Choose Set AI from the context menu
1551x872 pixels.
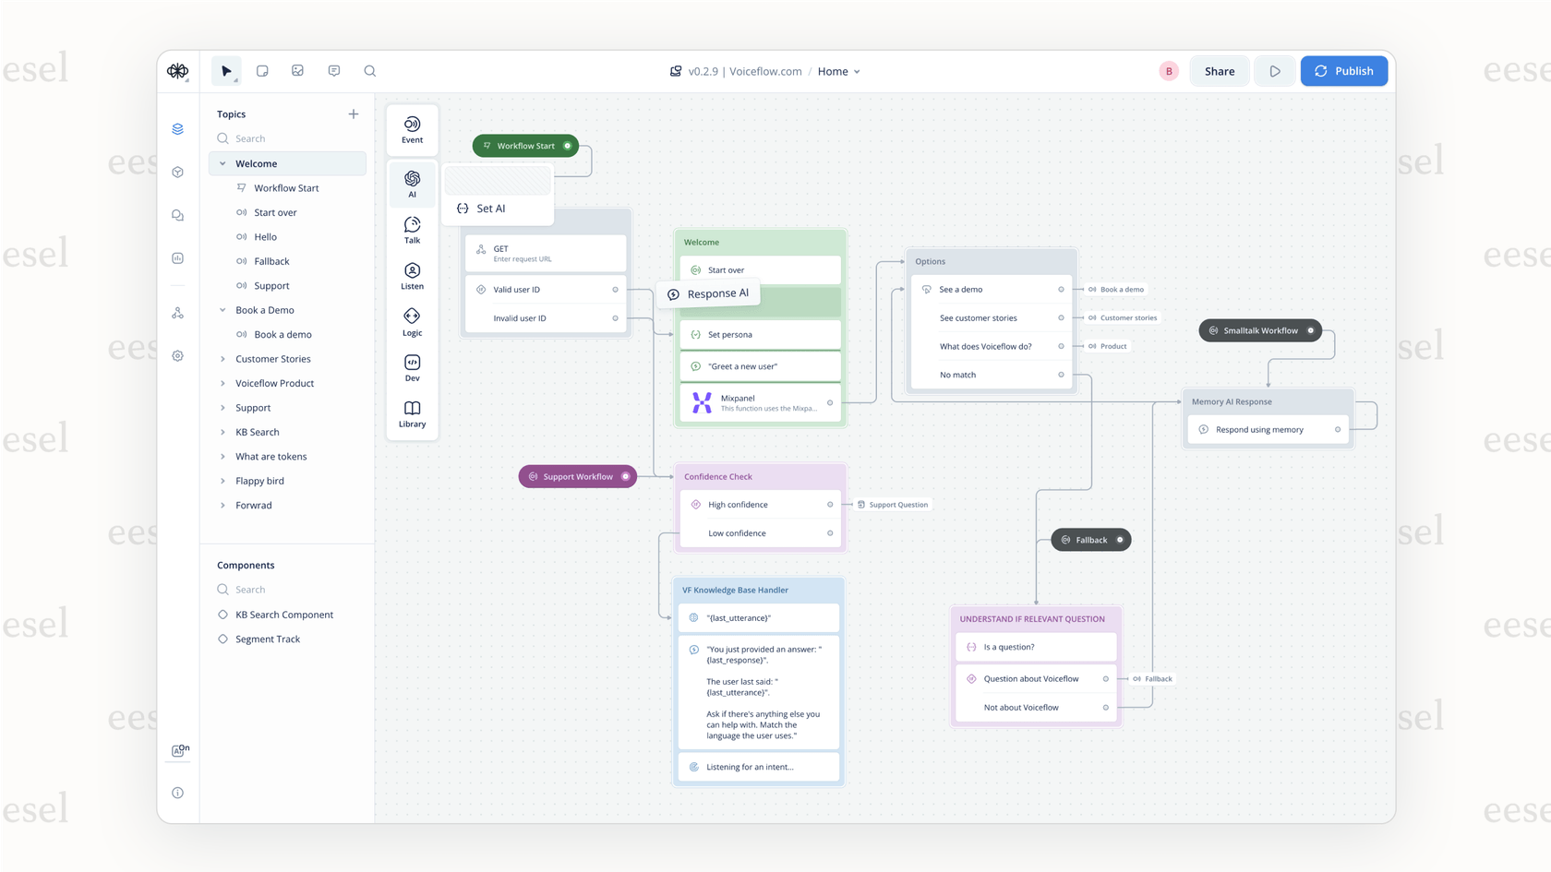[x=490, y=209]
